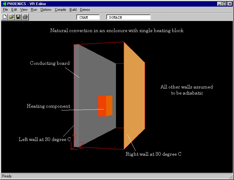Open the Run menu
Screen dimensions: 234x180
pos(34,10)
